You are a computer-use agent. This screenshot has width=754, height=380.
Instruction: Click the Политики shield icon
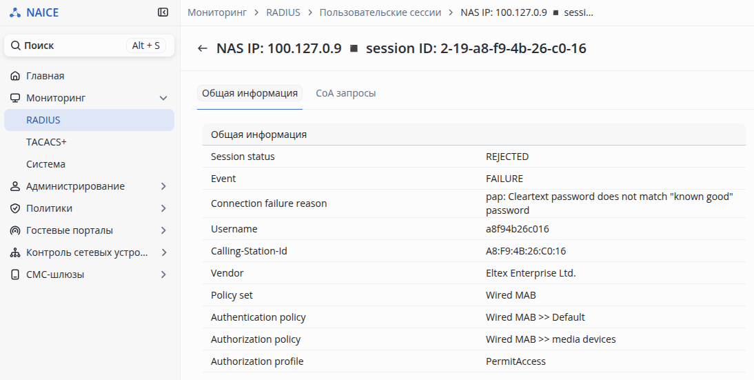[x=15, y=208]
